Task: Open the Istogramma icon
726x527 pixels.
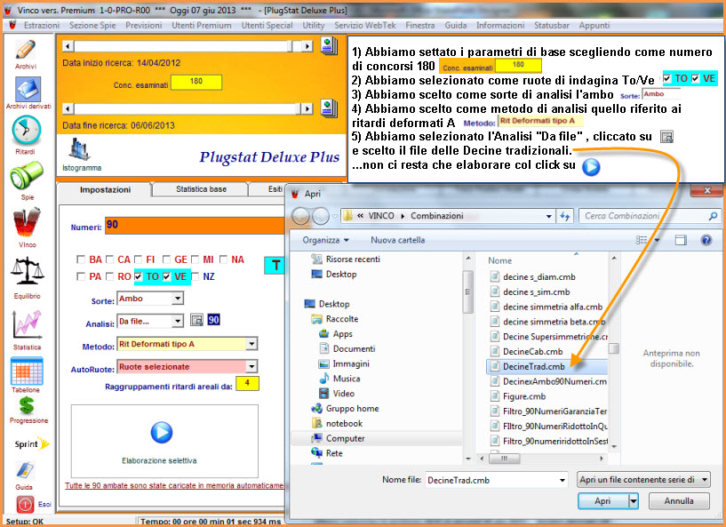Action: click(x=80, y=149)
